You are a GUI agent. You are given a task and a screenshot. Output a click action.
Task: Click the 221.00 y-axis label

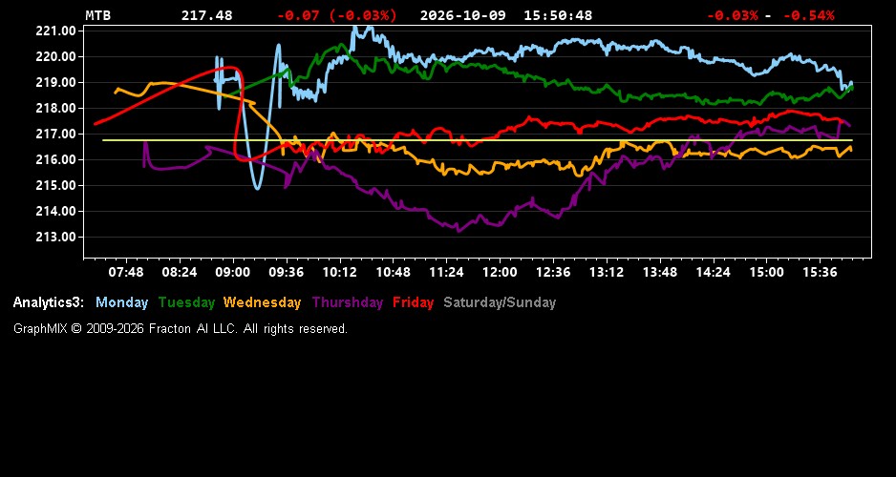pyautogui.click(x=56, y=31)
